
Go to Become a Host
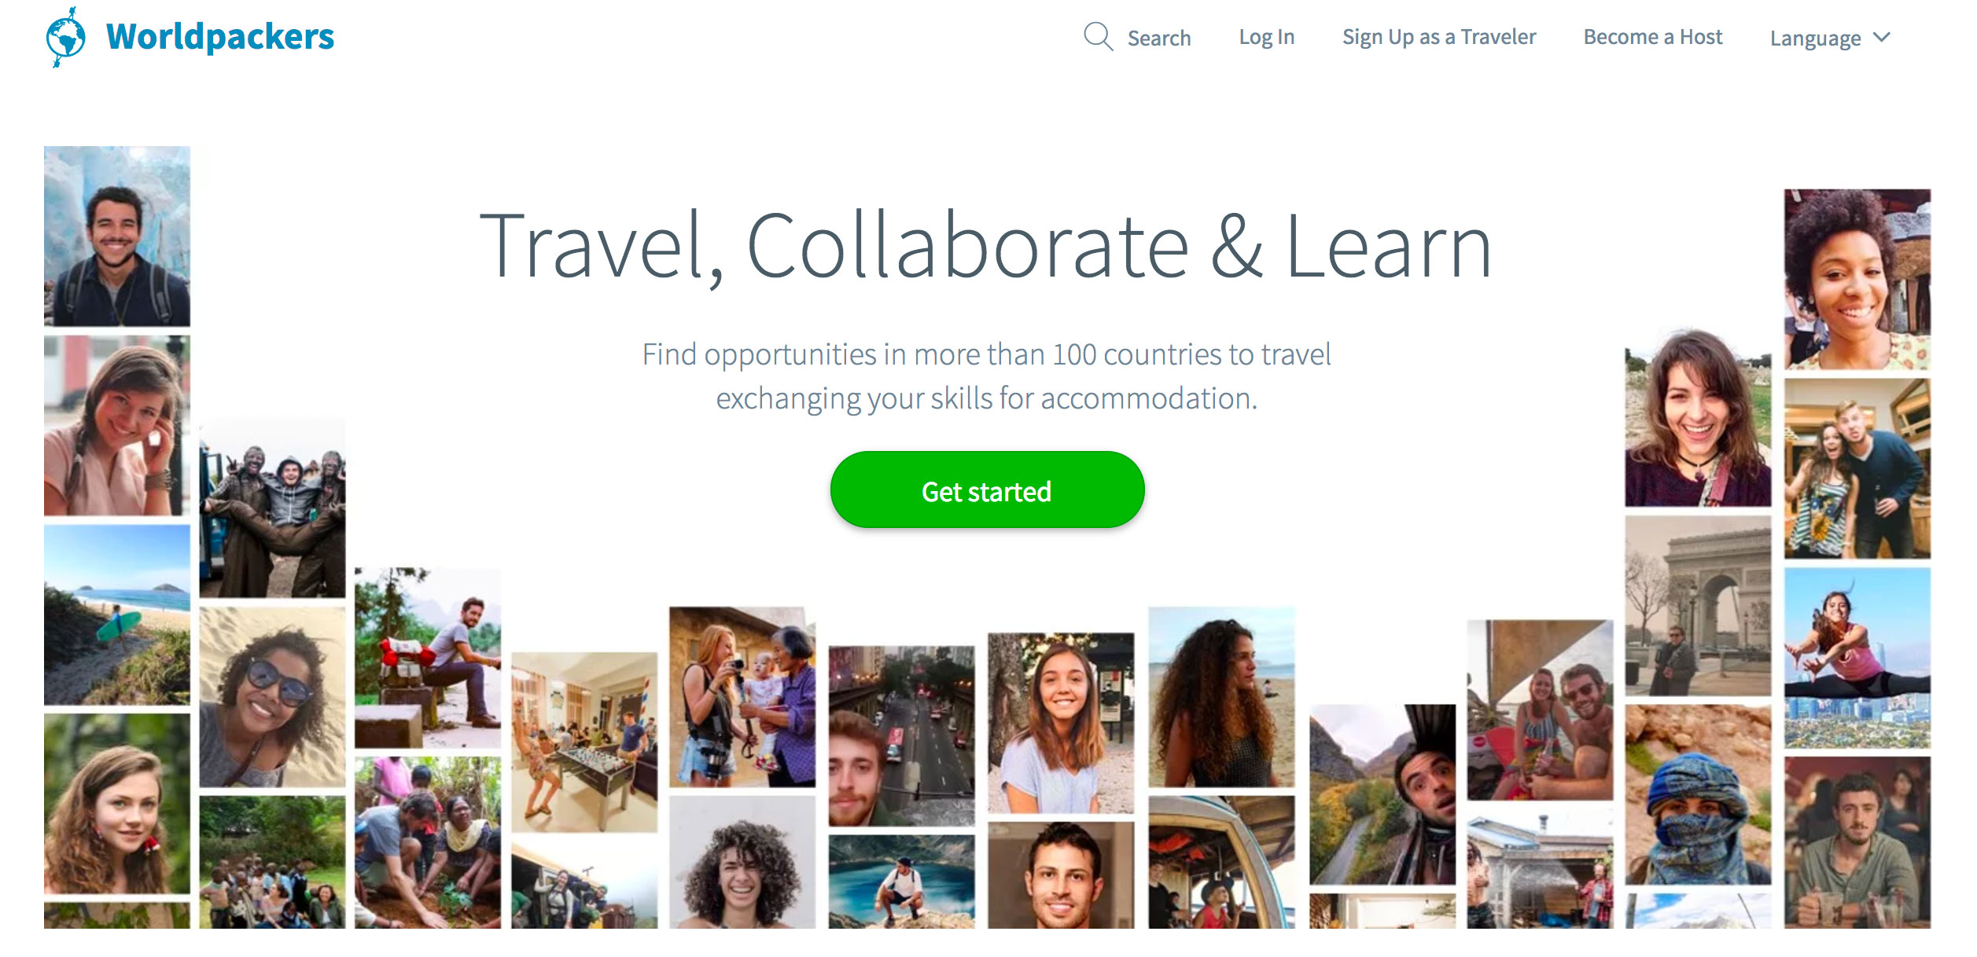[x=1652, y=37]
